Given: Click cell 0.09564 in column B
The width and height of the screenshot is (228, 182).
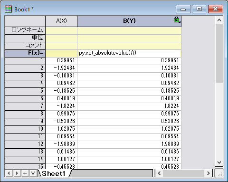Looking at the screenshot, I should (129, 137).
